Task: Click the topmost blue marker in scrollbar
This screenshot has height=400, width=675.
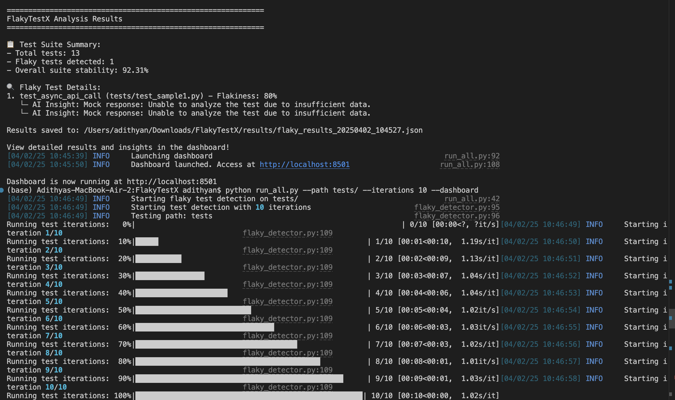Action: [x=670, y=281]
